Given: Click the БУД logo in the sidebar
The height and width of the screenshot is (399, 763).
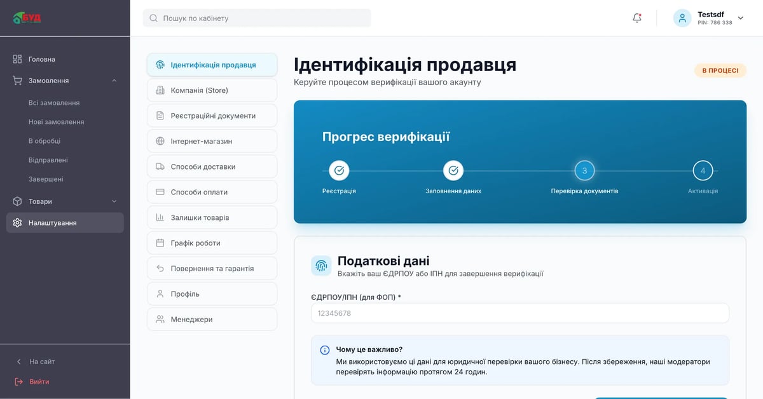Looking at the screenshot, I should coord(27,18).
